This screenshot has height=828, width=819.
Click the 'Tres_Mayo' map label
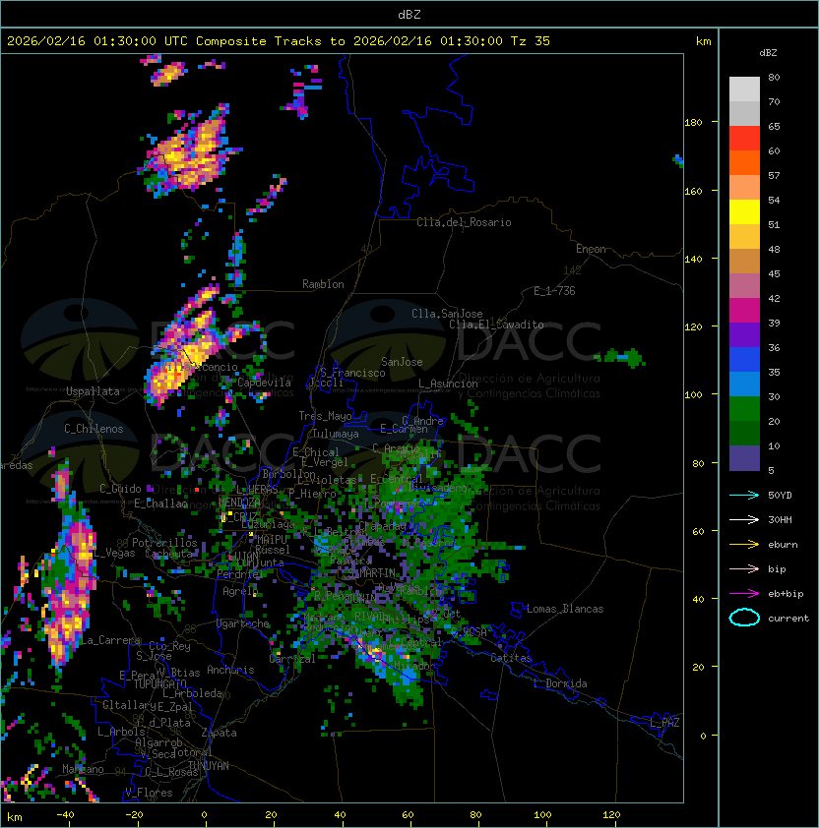[x=325, y=416]
